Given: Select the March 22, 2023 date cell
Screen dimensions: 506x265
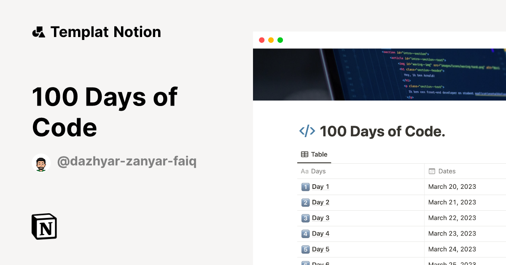Looking at the screenshot, I should [x=465, y=218].
